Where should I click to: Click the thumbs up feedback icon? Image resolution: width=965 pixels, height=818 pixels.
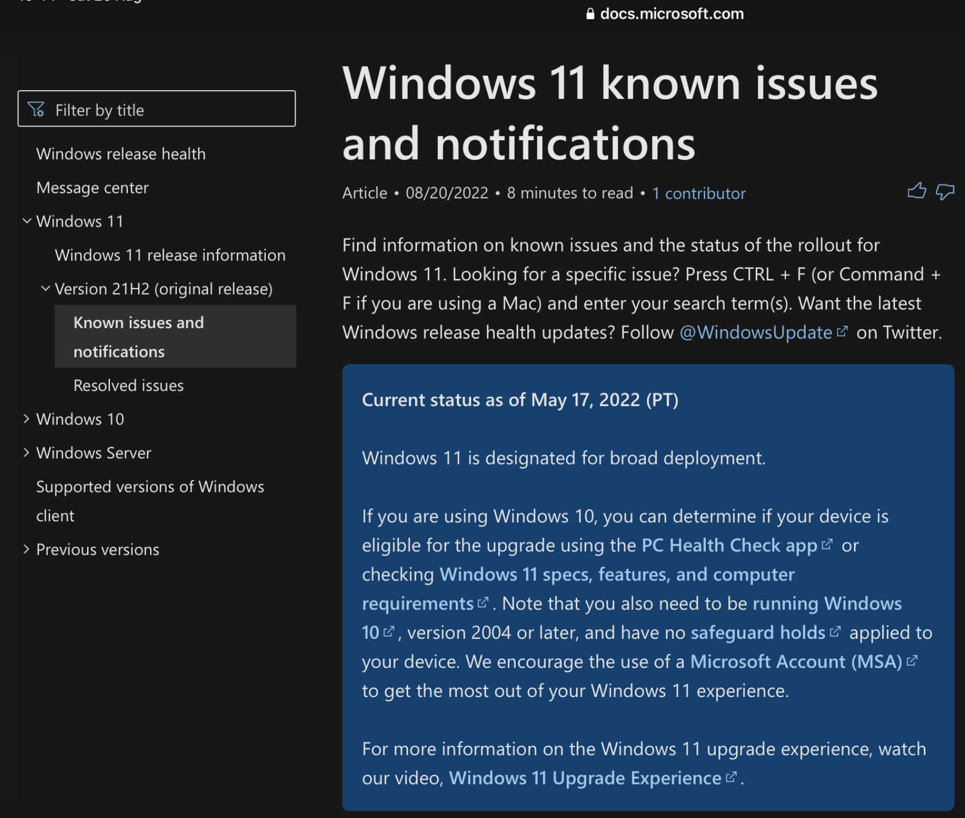coord(916,191)
